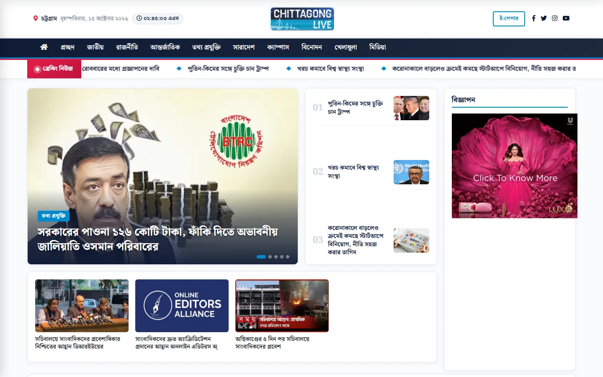Click the location pin icon beside চট্টগ্রাম
Image resolution: width=603 pixels, height=377 pixels.
(x=36, y=18)
